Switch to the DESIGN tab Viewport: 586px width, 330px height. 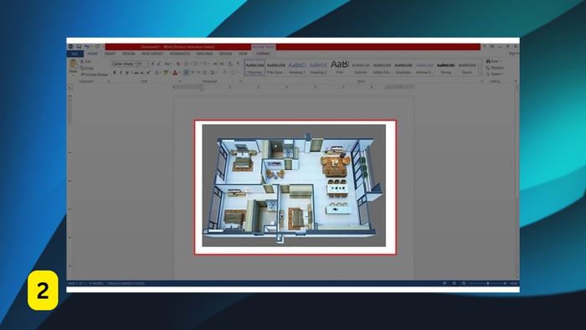pos(129,54)
